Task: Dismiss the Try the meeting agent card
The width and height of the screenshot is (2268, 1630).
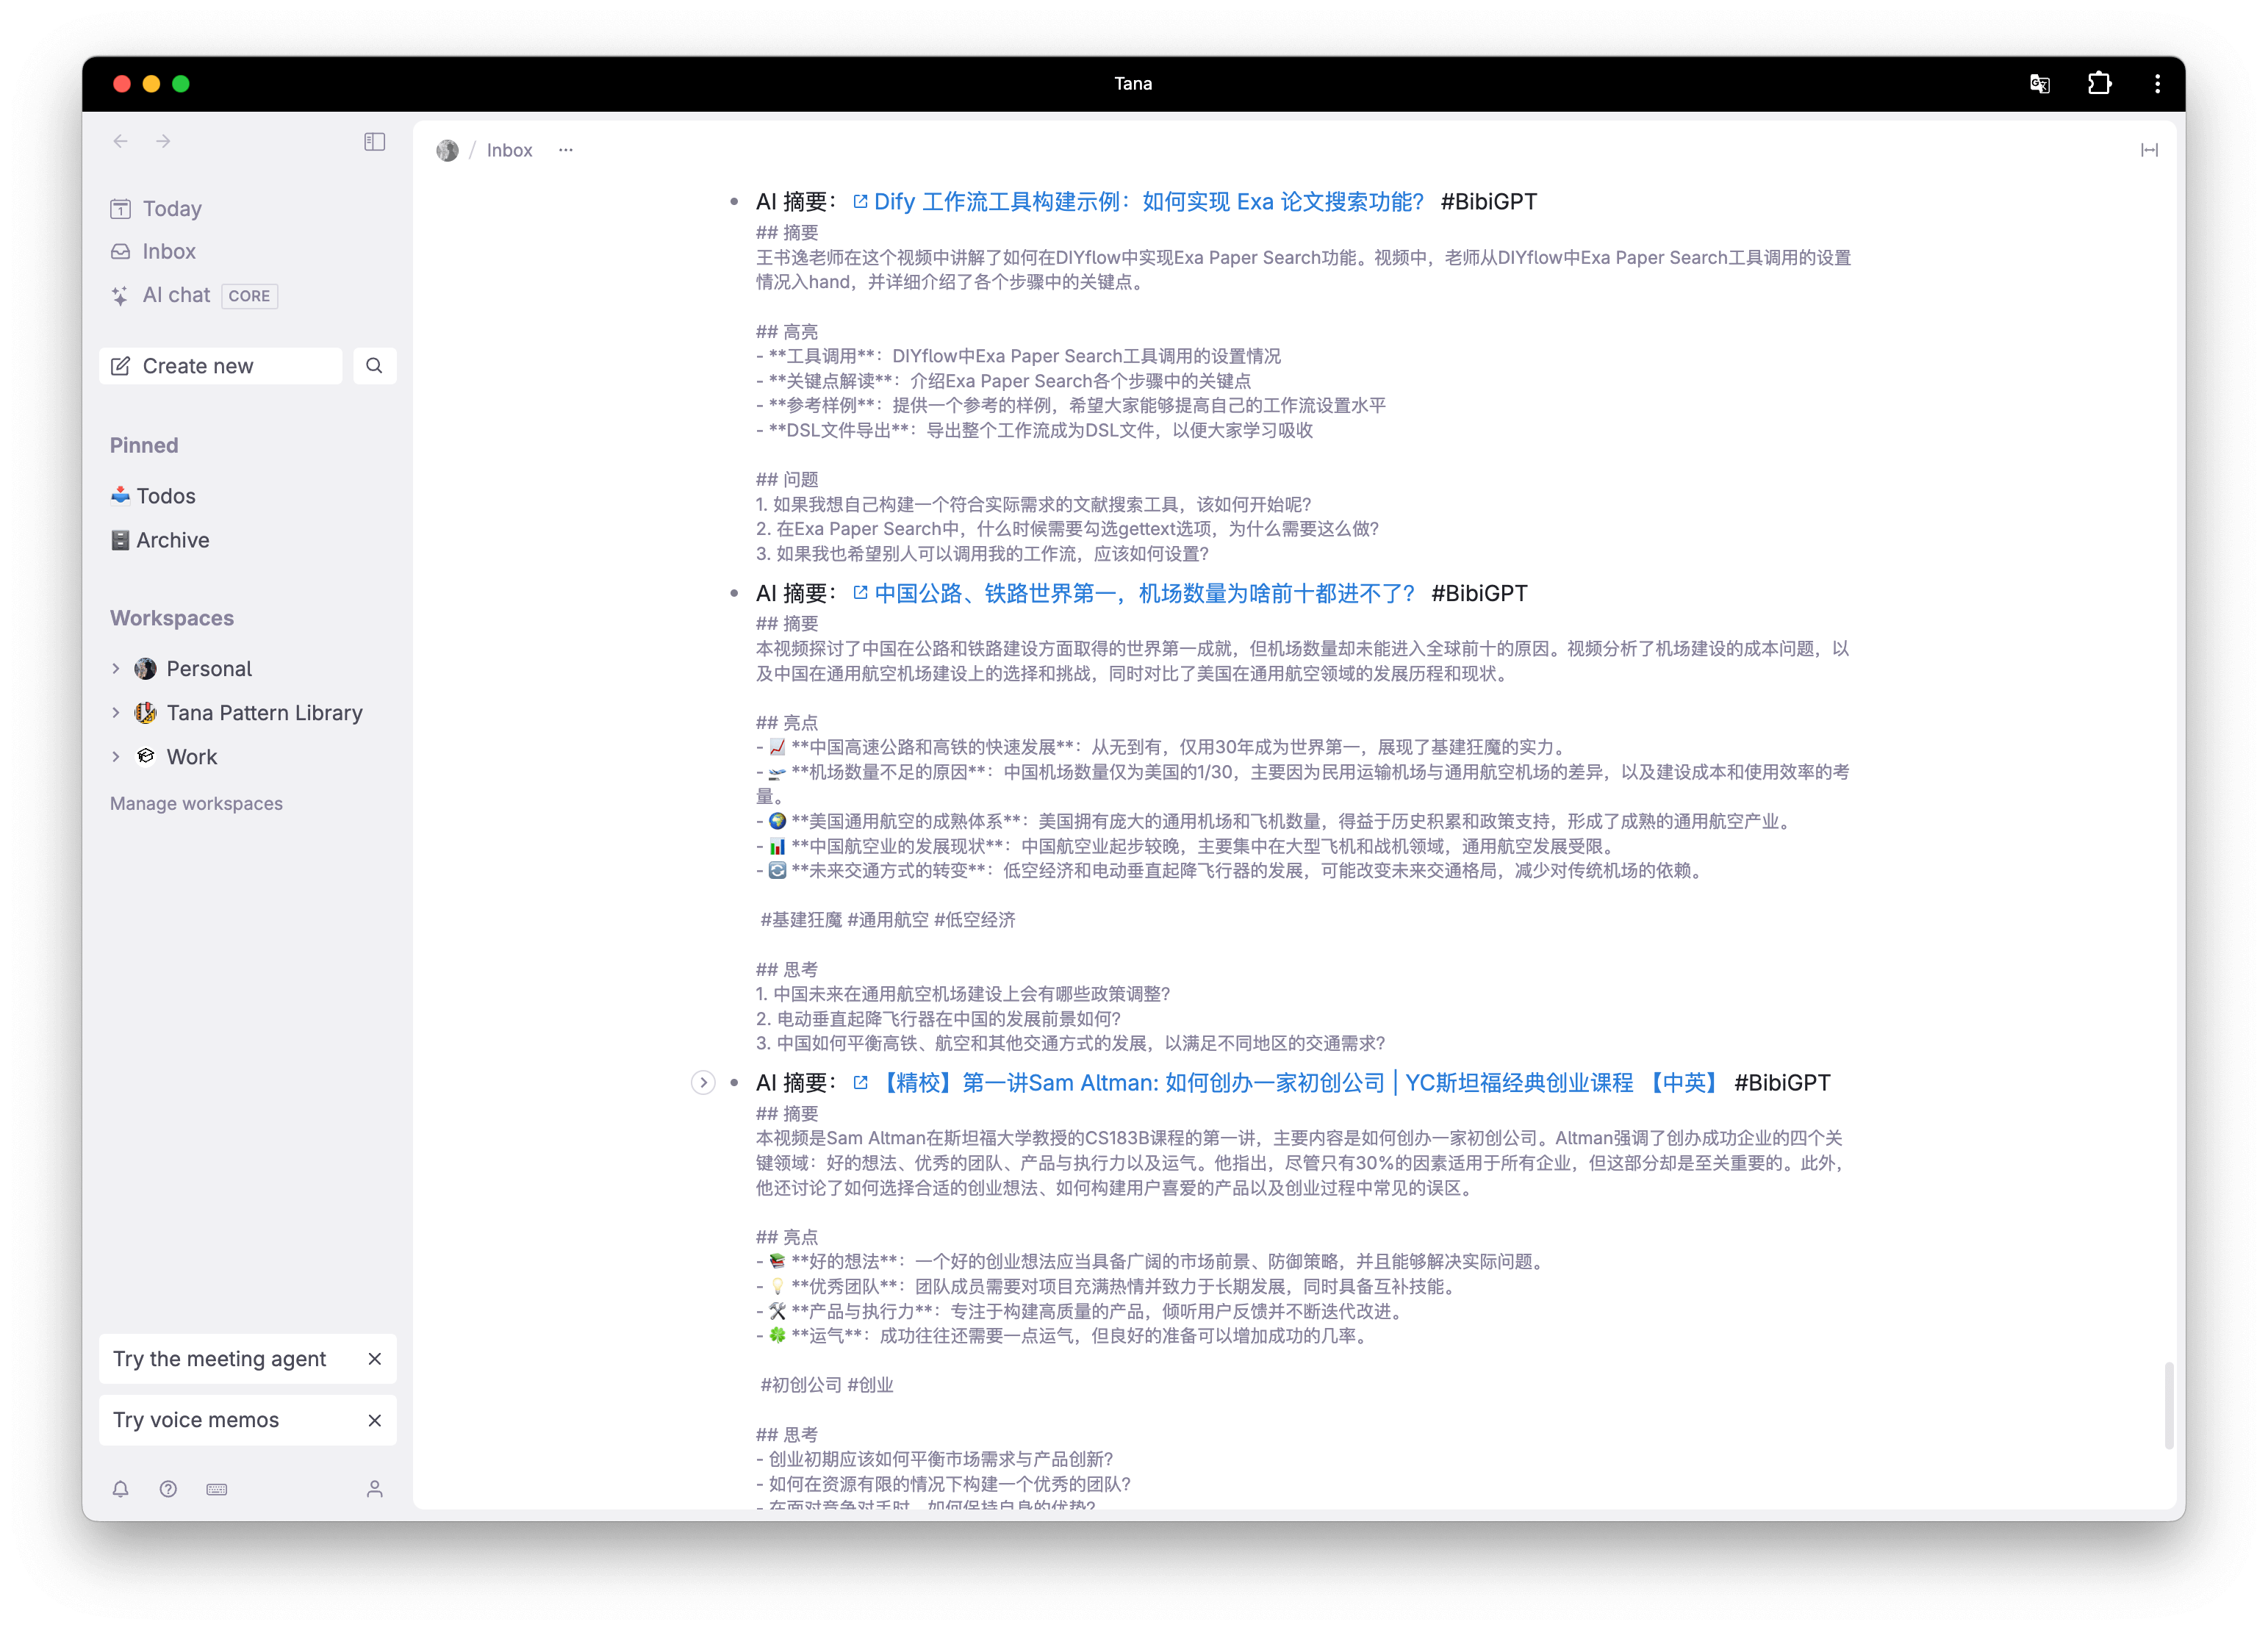Action: [375, 1359]
